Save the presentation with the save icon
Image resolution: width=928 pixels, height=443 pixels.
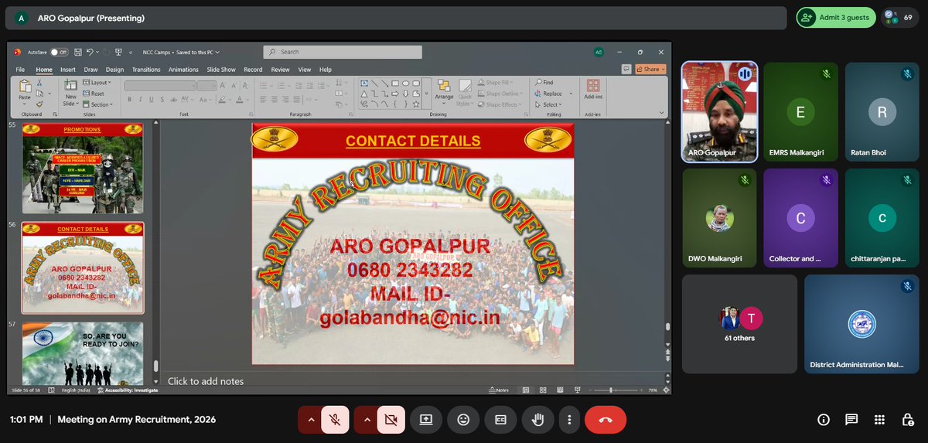[78, 52]
